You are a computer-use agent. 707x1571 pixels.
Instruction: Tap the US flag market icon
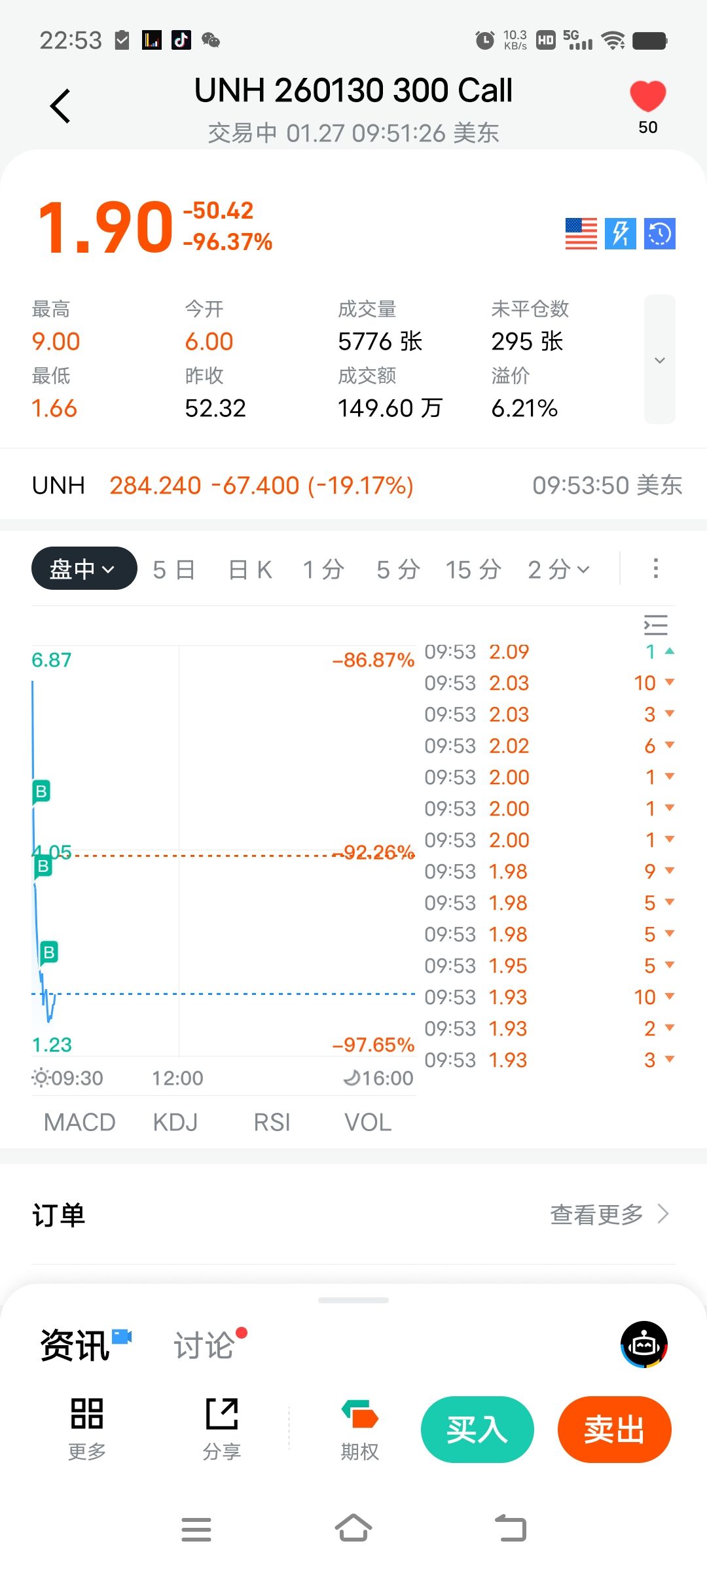(x=581, y=234)
